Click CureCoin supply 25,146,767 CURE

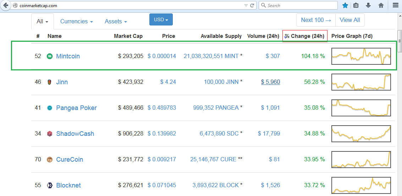pyautogui.click(x=213, y=160)
